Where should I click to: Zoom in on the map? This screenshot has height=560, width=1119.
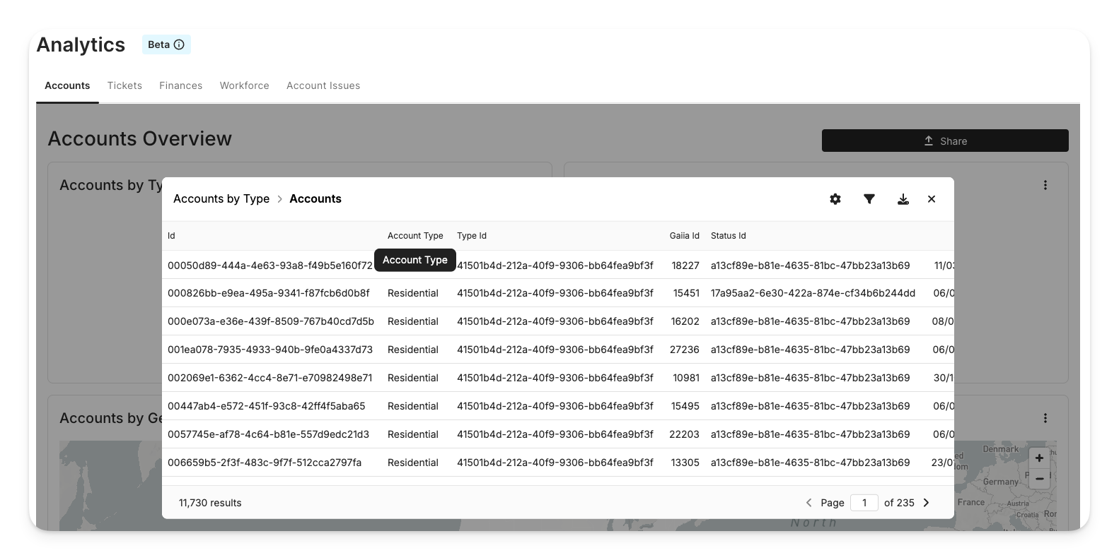pyautogui.click(x=1039, y=458)
